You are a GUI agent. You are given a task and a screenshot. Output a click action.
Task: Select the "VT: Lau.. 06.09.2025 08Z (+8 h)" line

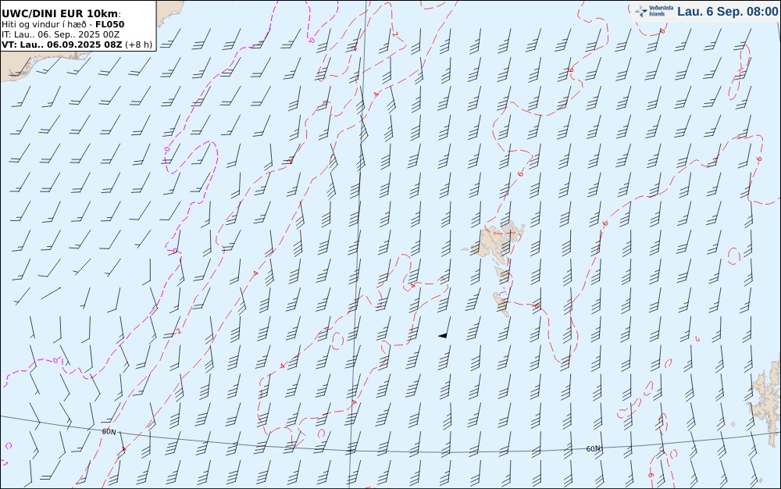click(x=77, y=45)
